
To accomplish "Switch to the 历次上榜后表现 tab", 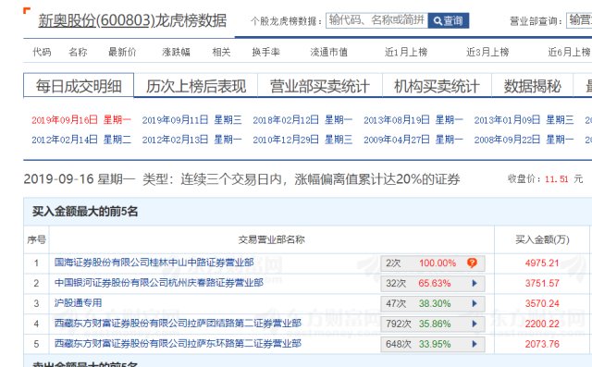I will click(196, 86).
